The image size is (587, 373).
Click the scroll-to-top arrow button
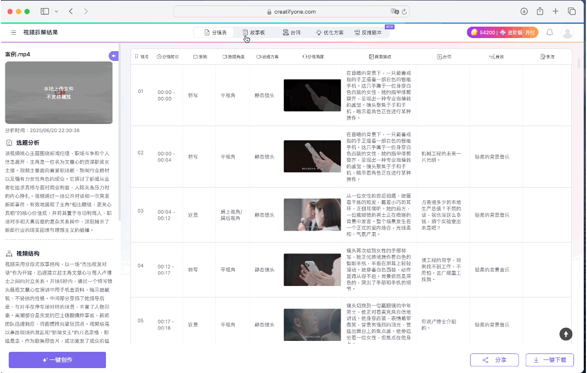click(566, 334)
